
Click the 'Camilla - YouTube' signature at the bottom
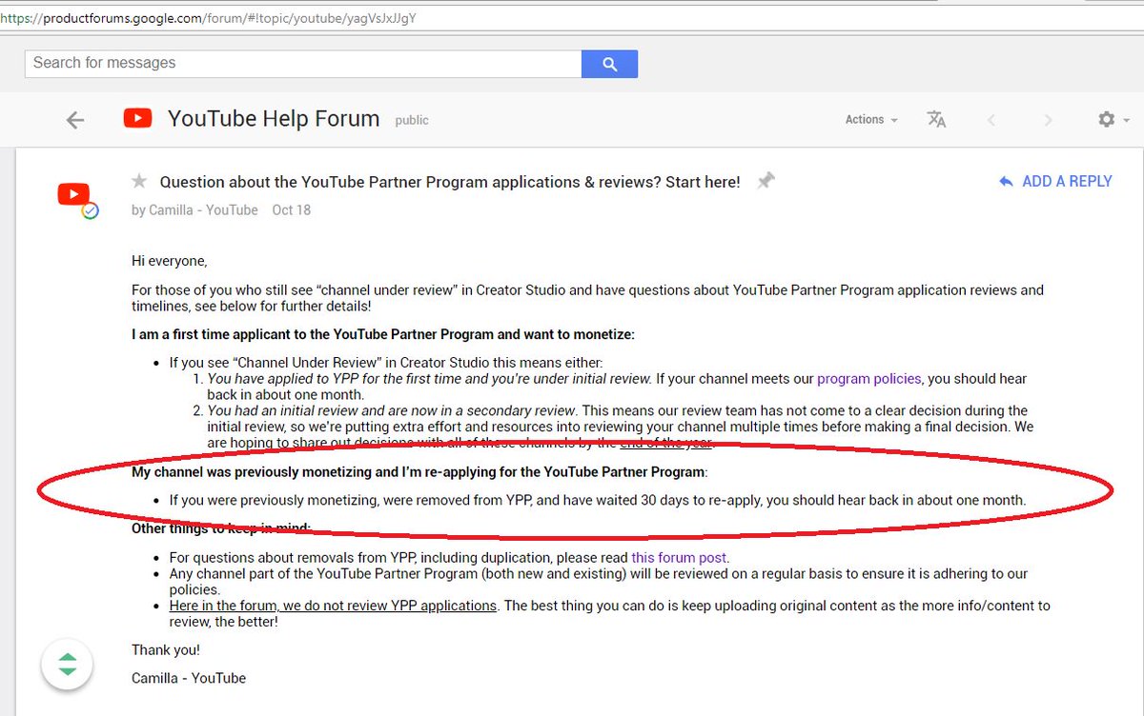click(189, 678)
